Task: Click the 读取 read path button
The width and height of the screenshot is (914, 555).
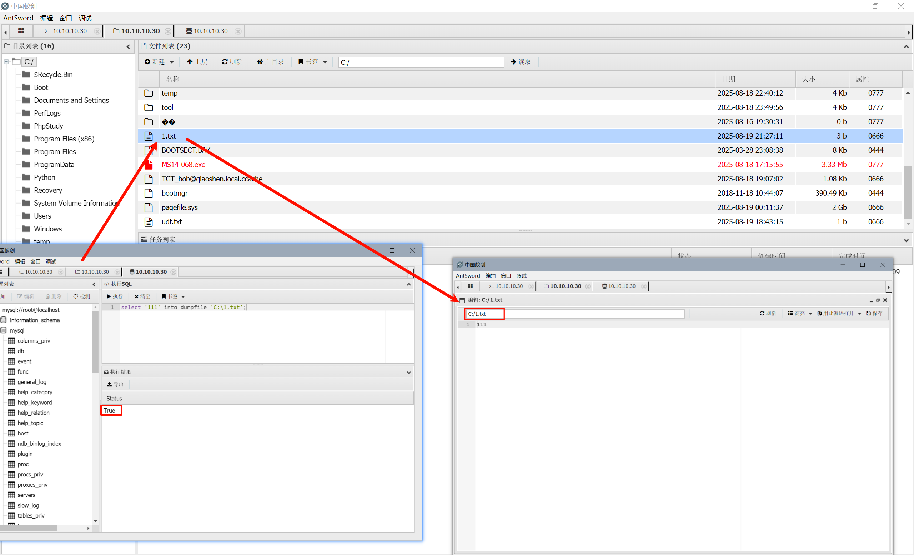Action: (521, 61)
